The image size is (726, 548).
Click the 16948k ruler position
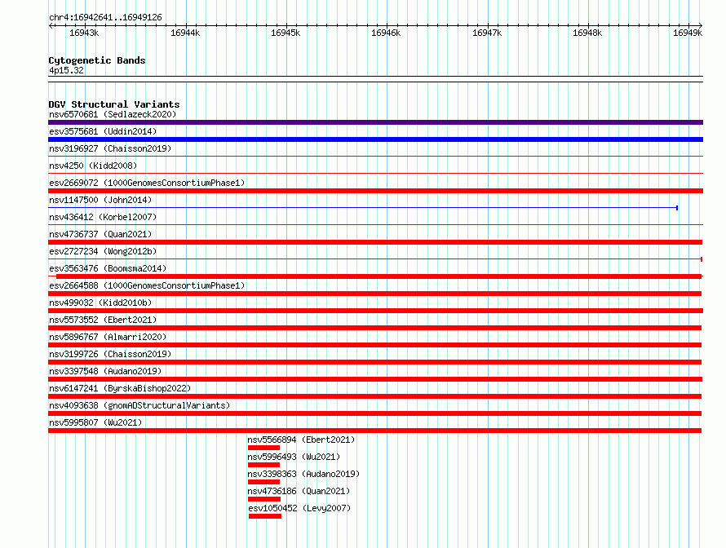tap(587, 33)
